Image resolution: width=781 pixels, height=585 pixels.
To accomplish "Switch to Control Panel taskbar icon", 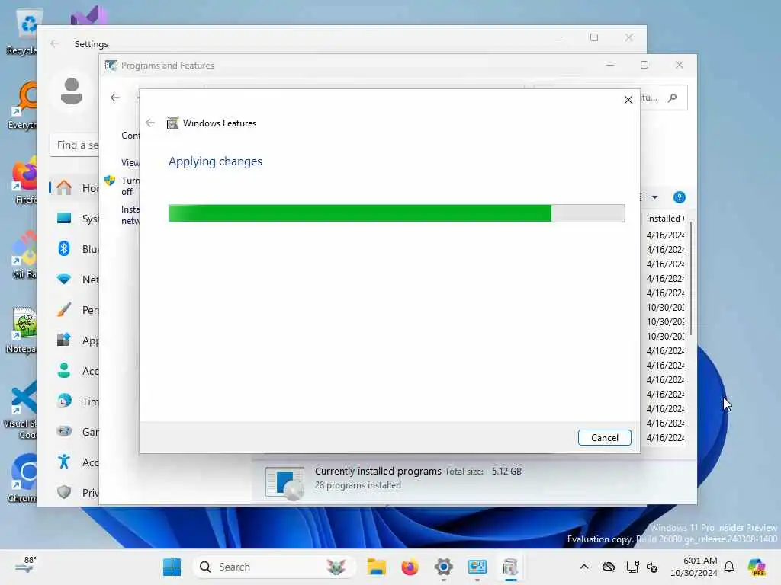I will click(477, 567).
